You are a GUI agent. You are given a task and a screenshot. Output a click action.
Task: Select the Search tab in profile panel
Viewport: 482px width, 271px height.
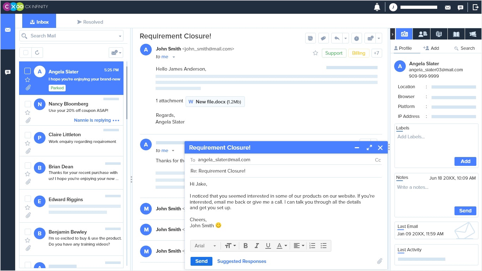pos(464,48)
